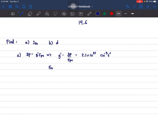This screenshot has height=119, width=158.
Task: Tap the screen recording indicator
Action: (x=140, y=2)
